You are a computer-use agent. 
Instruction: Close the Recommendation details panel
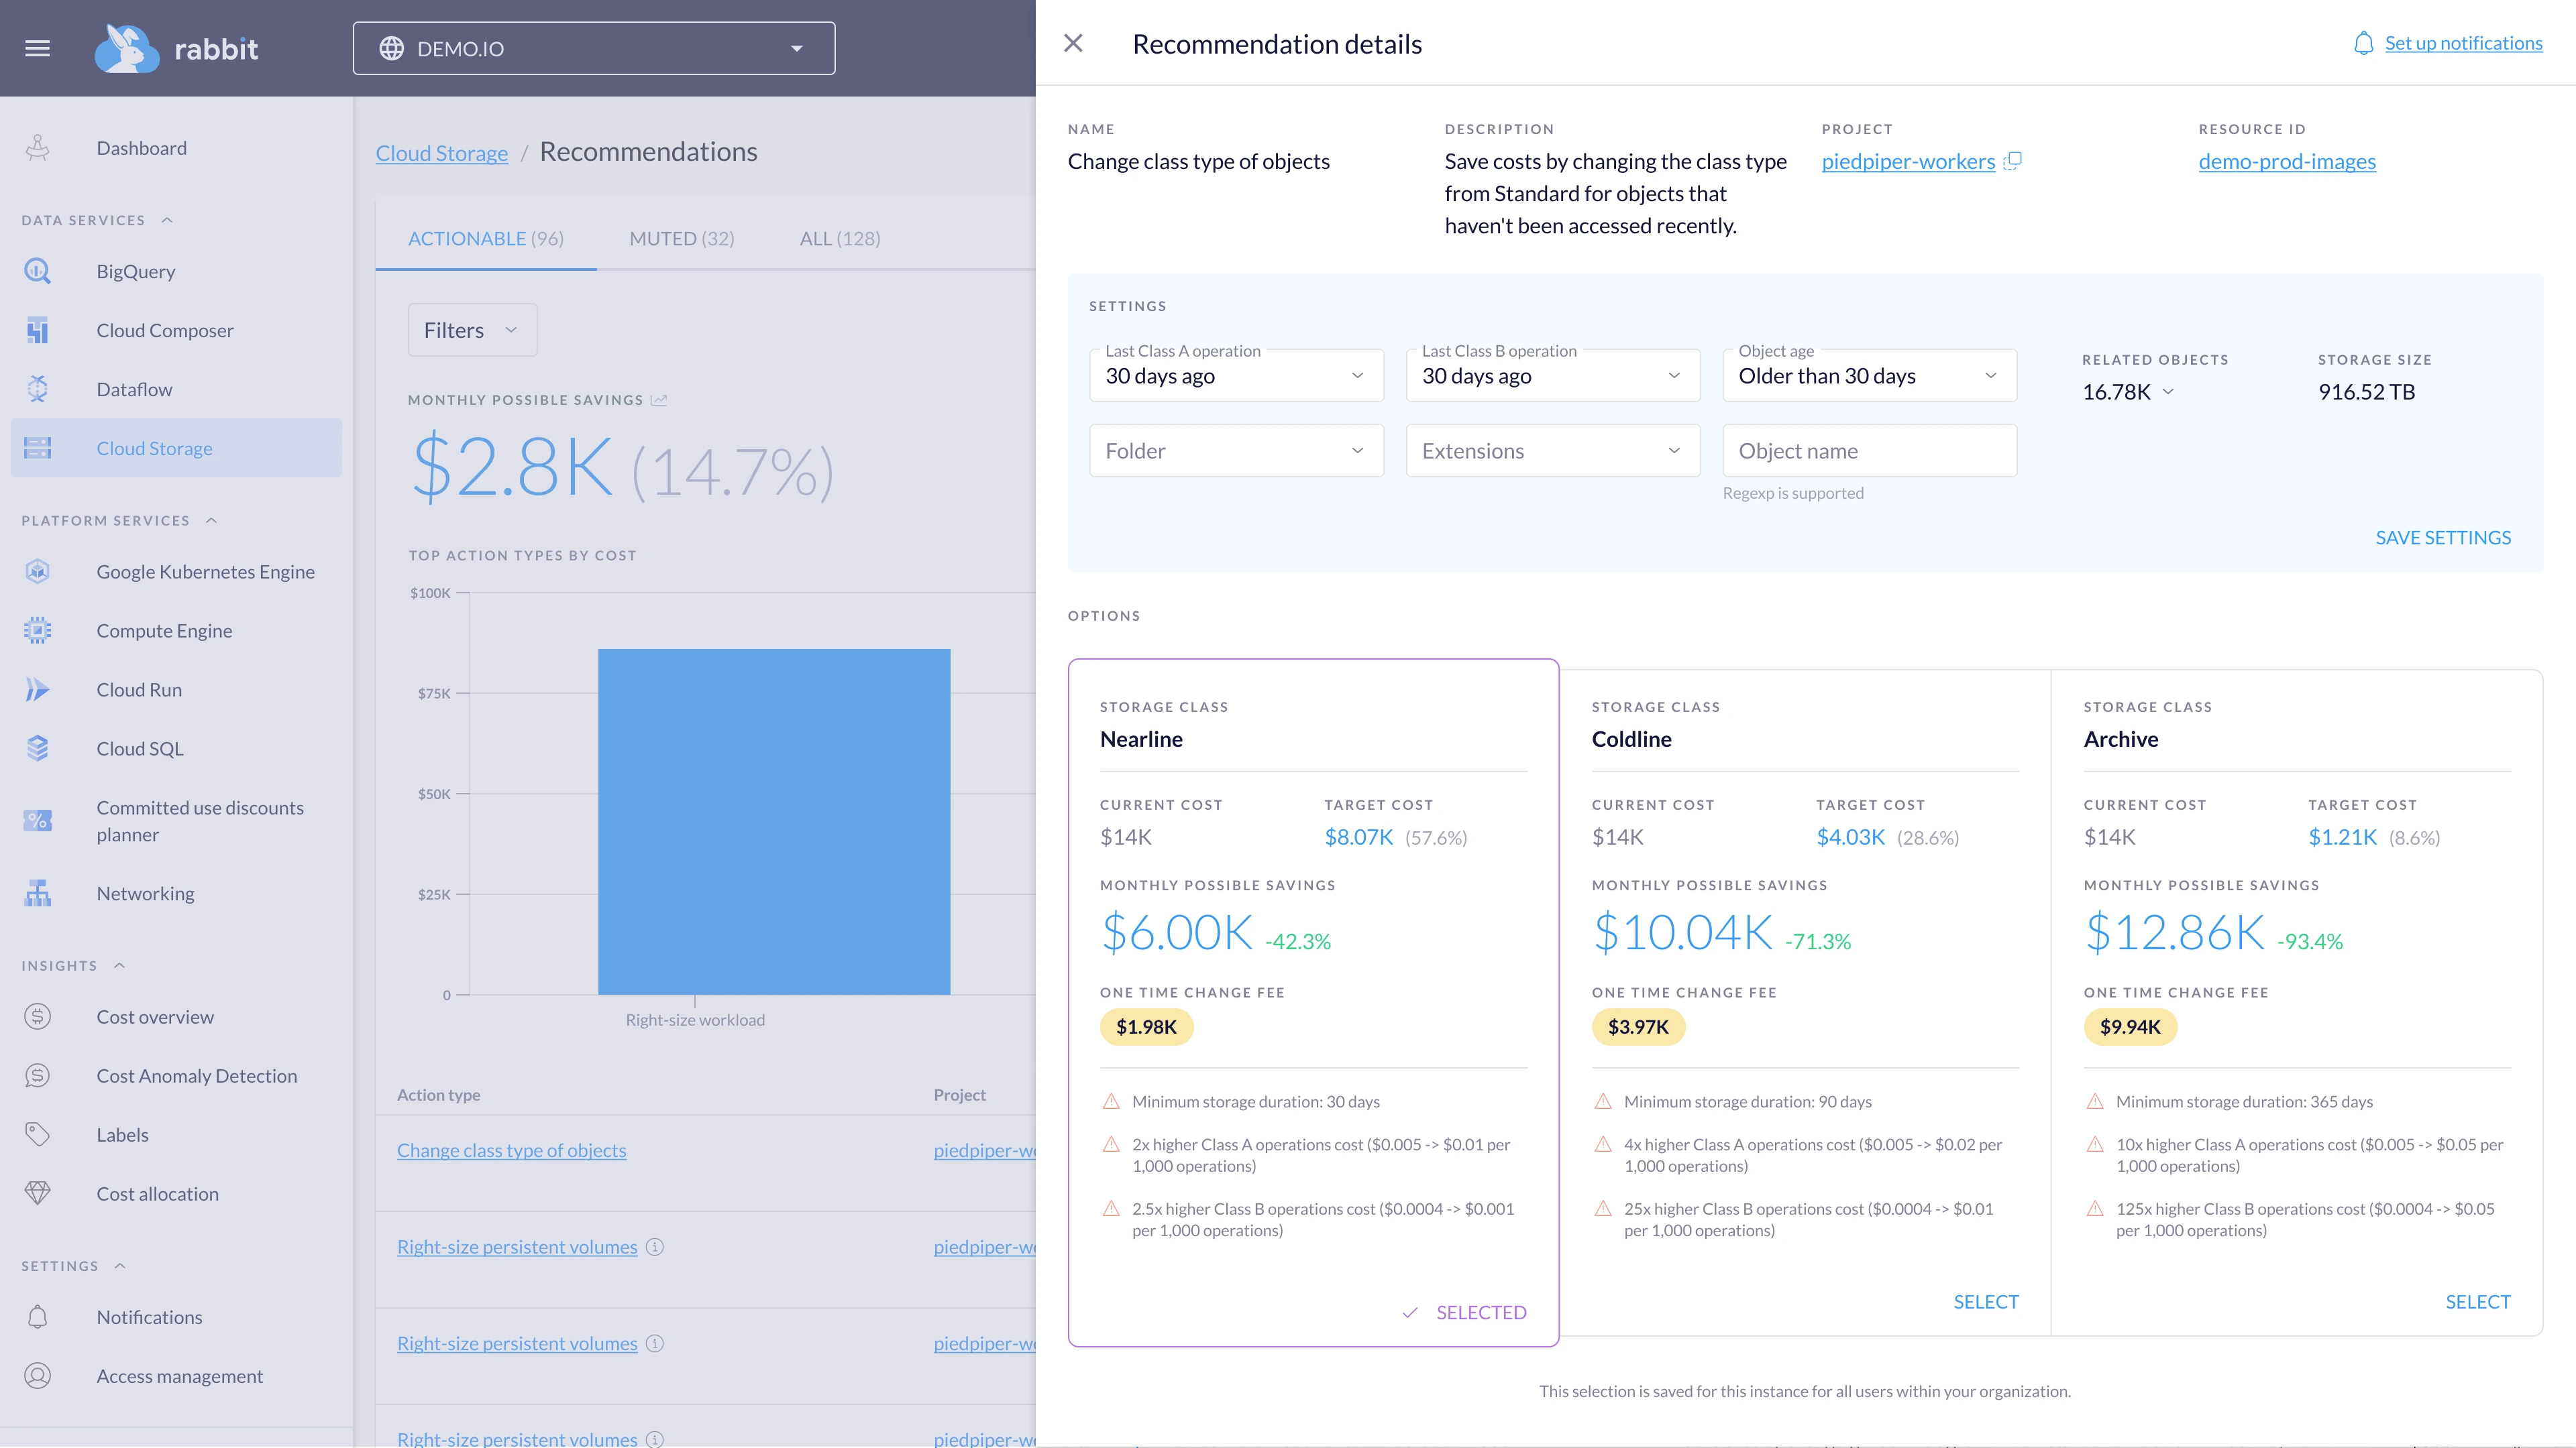(x=1073, y=43)
